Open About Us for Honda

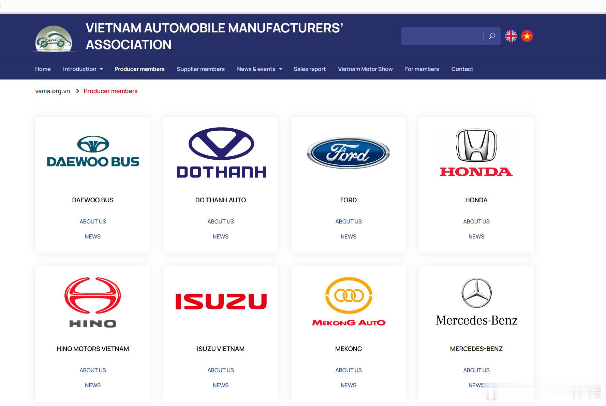coord(476,221)
